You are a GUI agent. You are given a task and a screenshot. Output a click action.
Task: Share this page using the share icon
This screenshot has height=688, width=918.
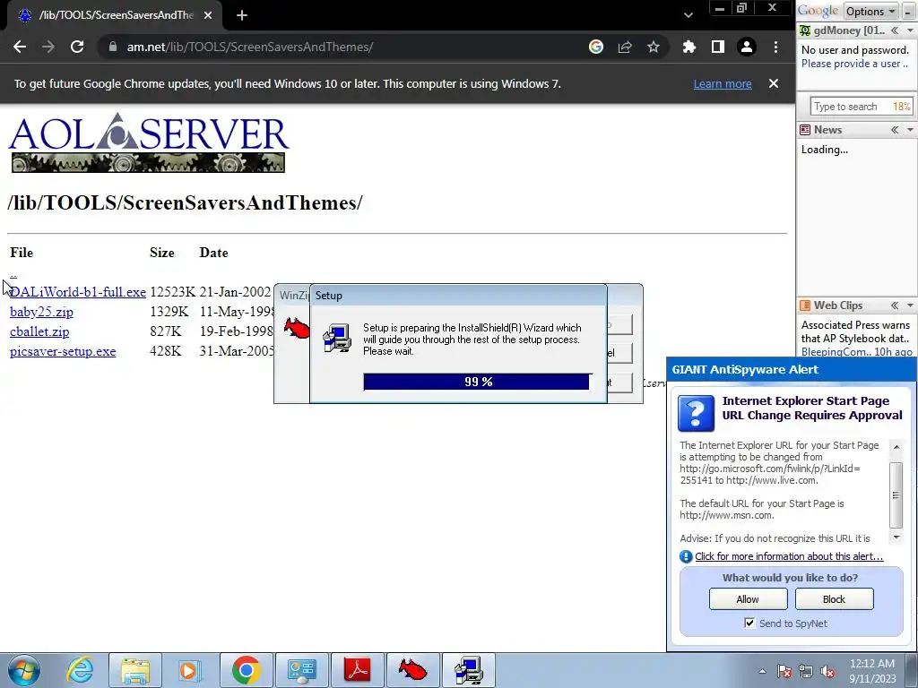(x=625, y=47)
